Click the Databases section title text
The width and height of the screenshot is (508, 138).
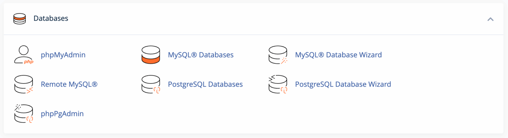pyautogui.click(x=51, y=18)
